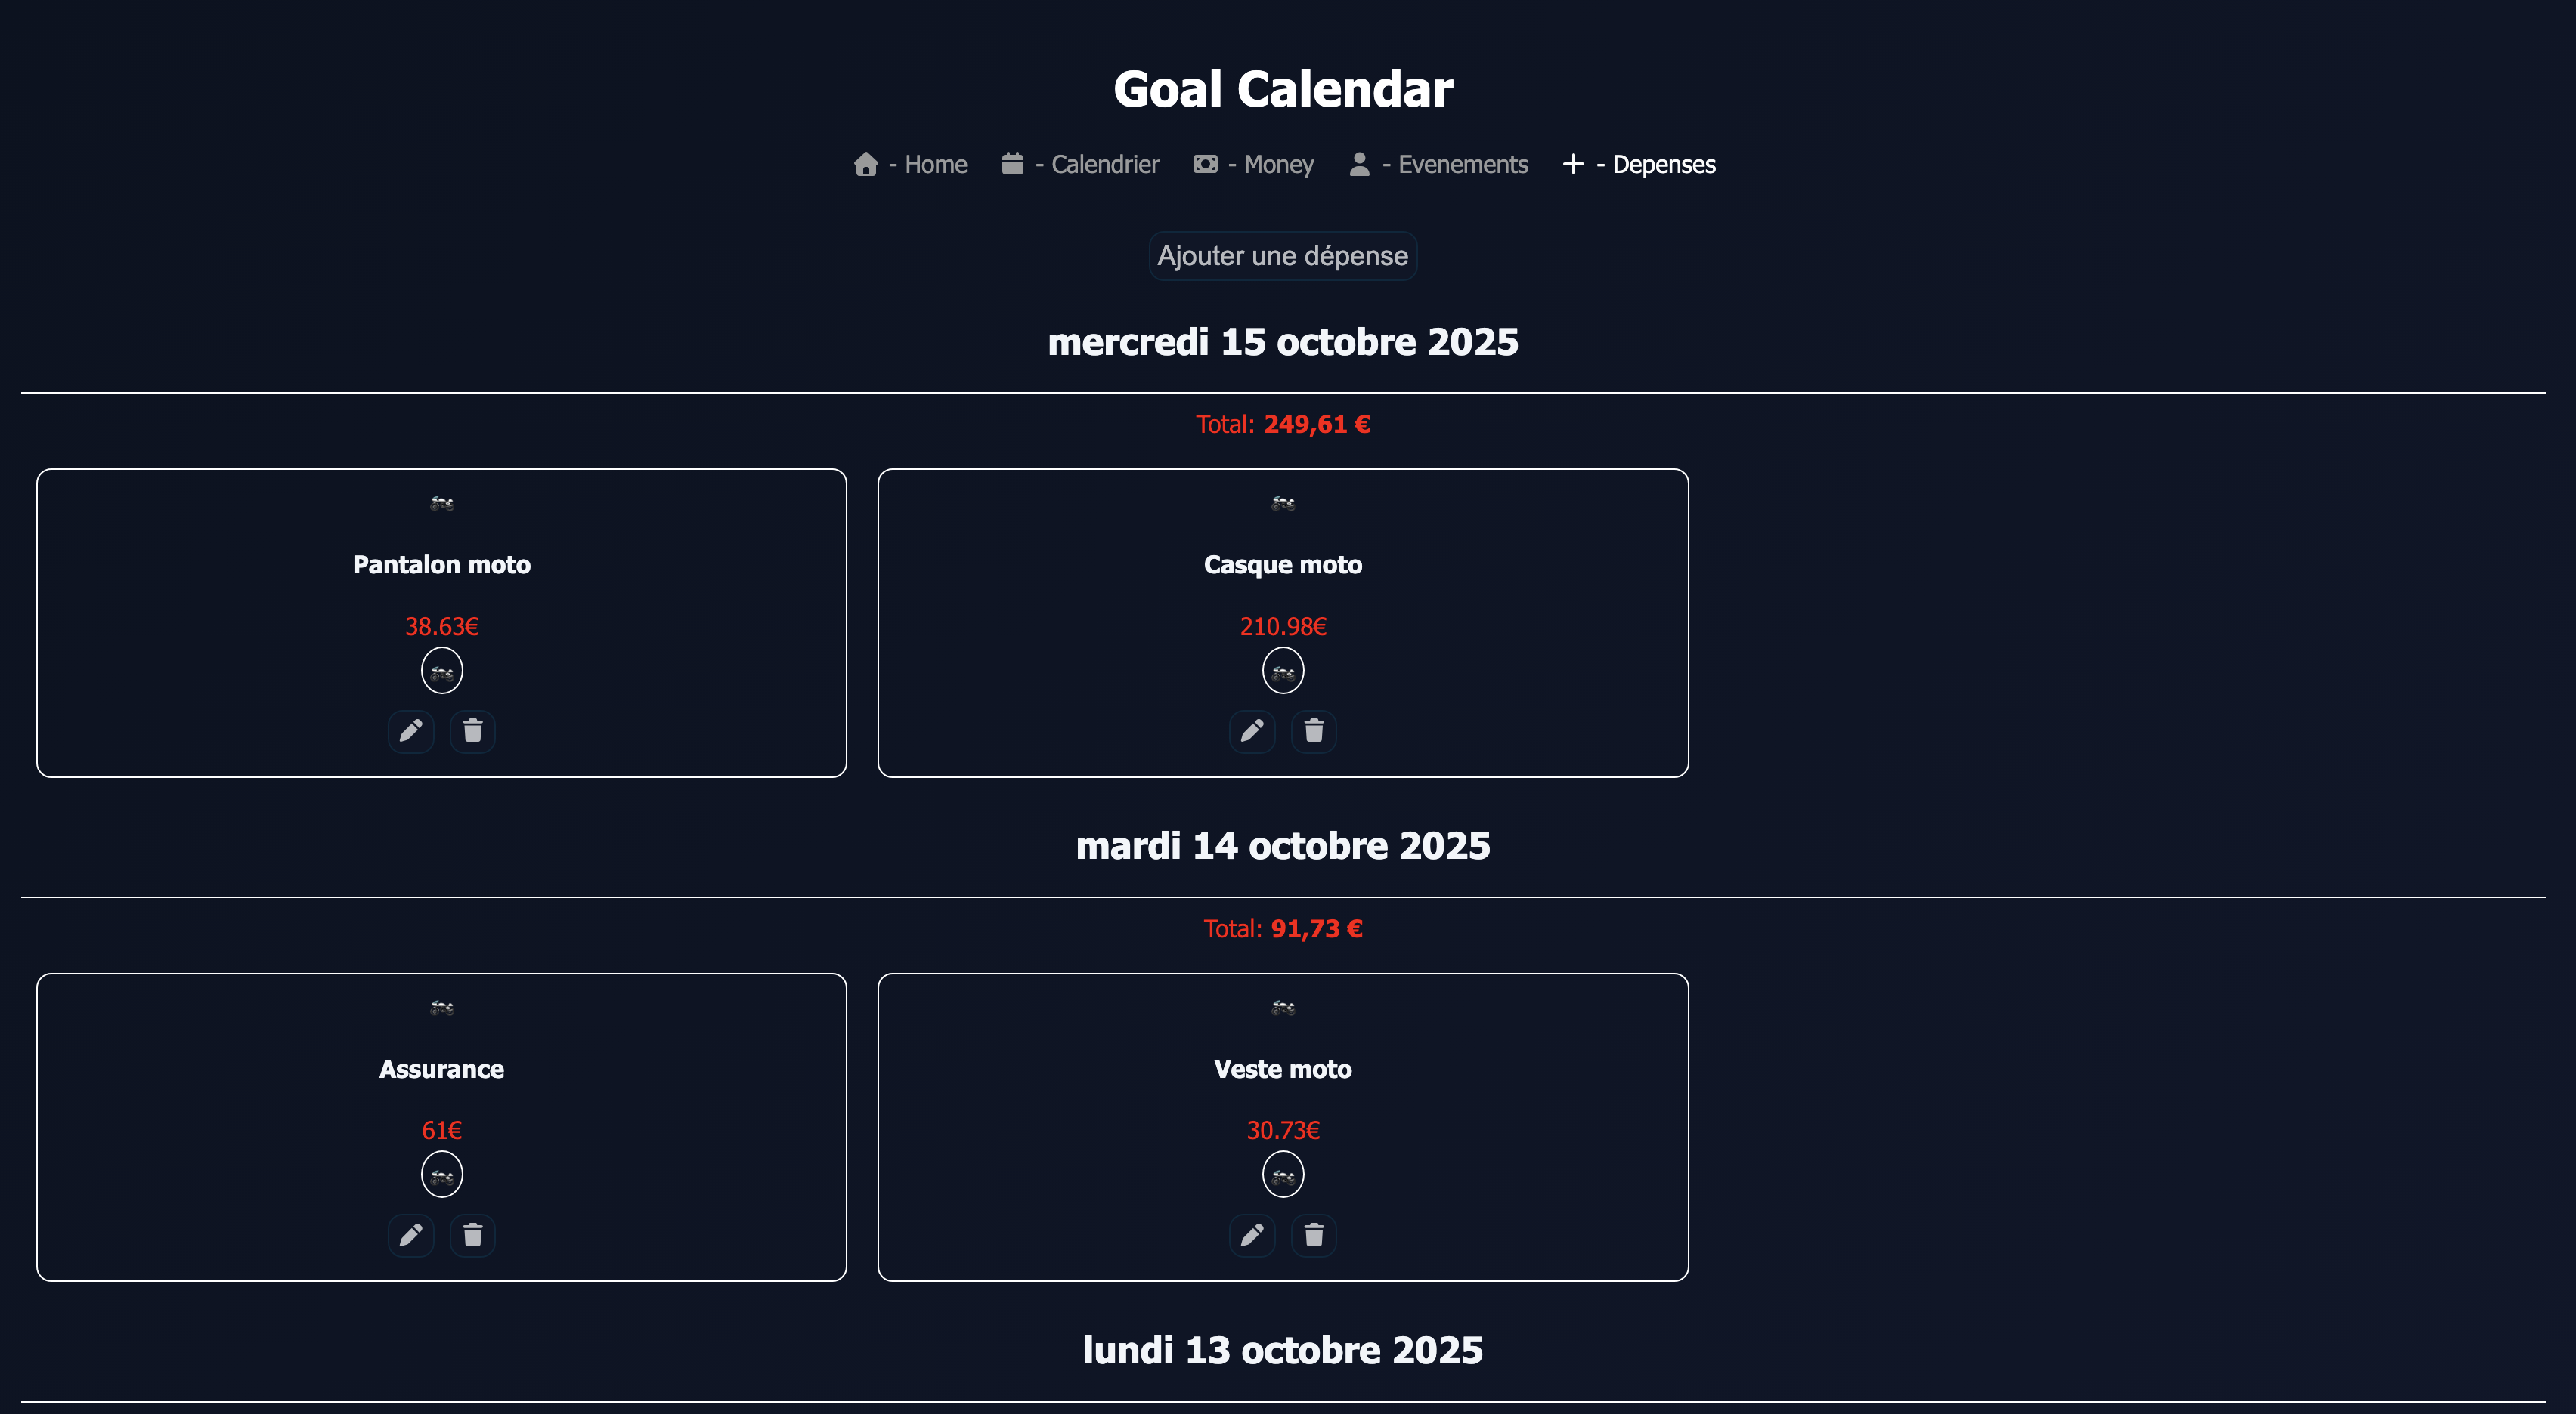
Task: Open the Calendrier section
Action: [1081, 164]
